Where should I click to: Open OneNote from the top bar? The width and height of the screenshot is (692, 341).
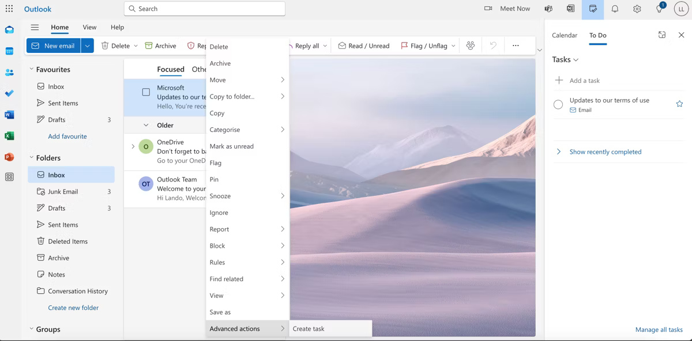click(570, 9)
